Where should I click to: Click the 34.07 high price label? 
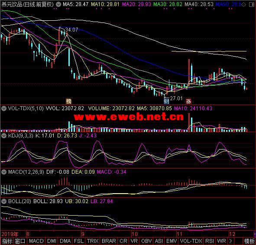pos(71,30)
